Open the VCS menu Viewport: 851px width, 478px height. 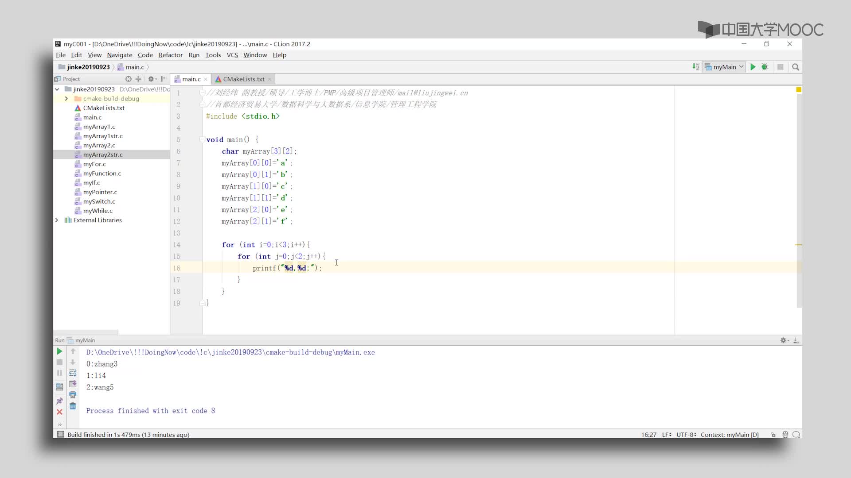(232, 55)
